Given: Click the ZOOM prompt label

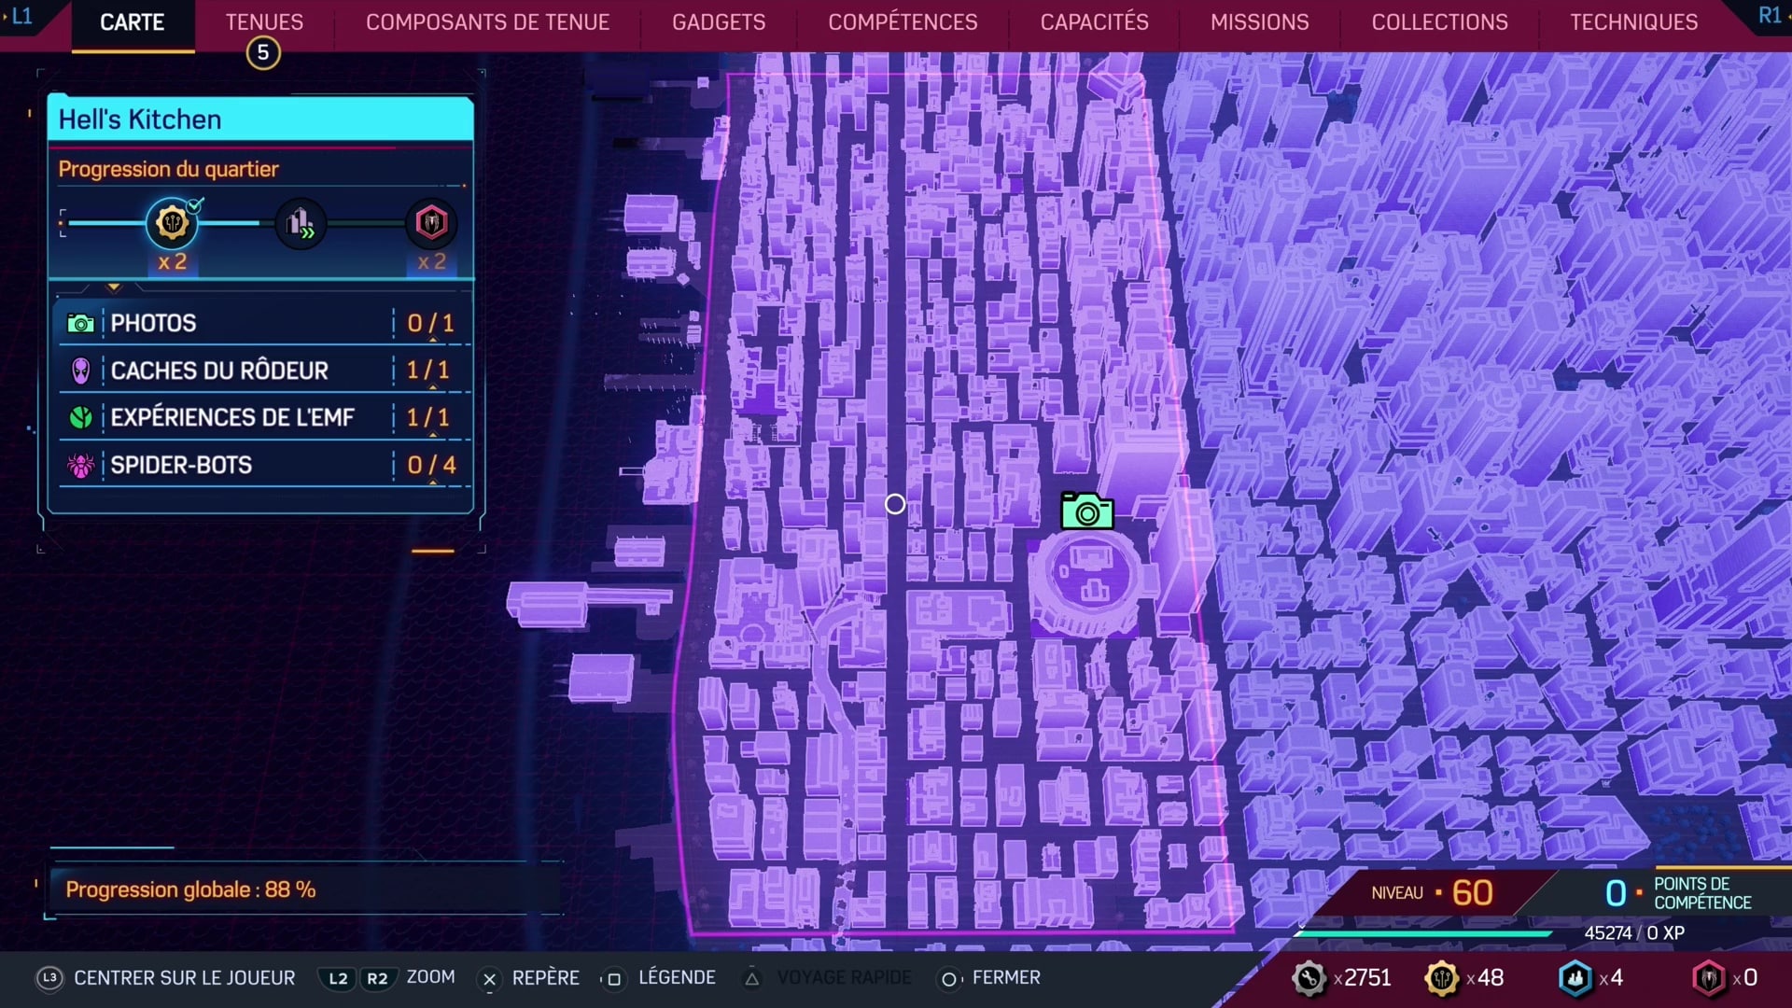Looking at the screenshot, I should (430, 977).
